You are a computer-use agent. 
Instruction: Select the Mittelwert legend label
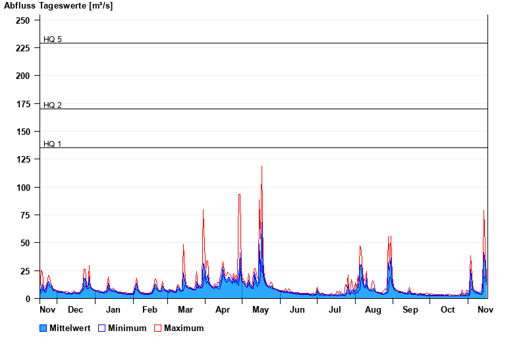70,328
